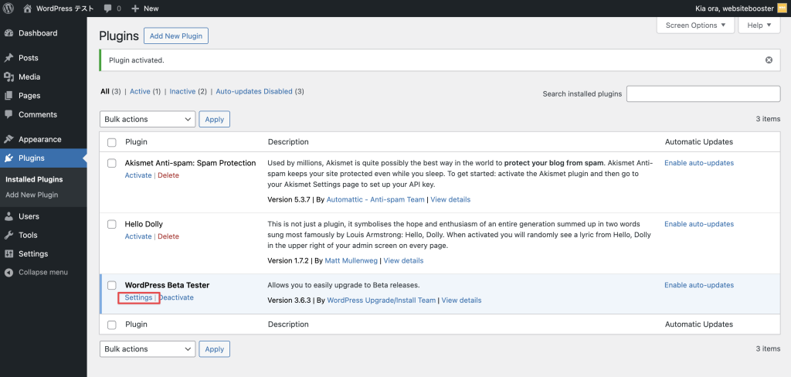This screenshot has height=377, width=791.
Task: Delete the Akismet Anti-spam plugin
Action: tap(168, 175)
